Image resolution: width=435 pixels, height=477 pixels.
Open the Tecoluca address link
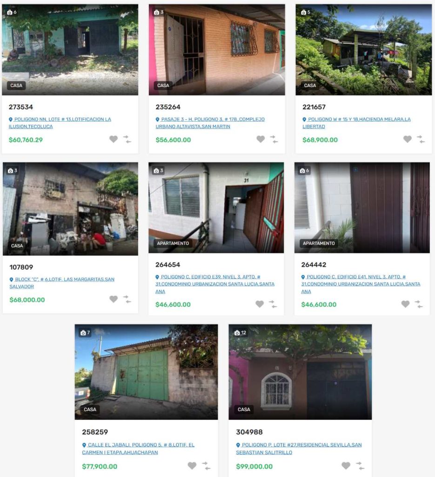[60, 123]
